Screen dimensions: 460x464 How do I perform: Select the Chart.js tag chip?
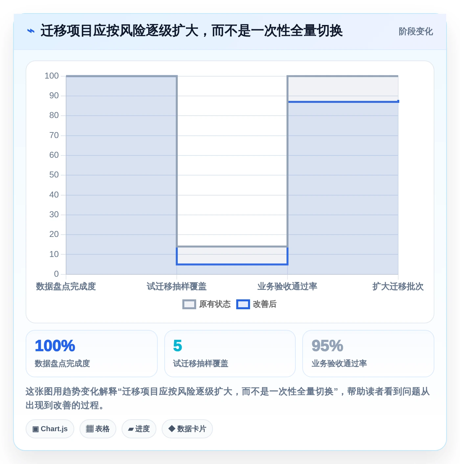point(50,429)
